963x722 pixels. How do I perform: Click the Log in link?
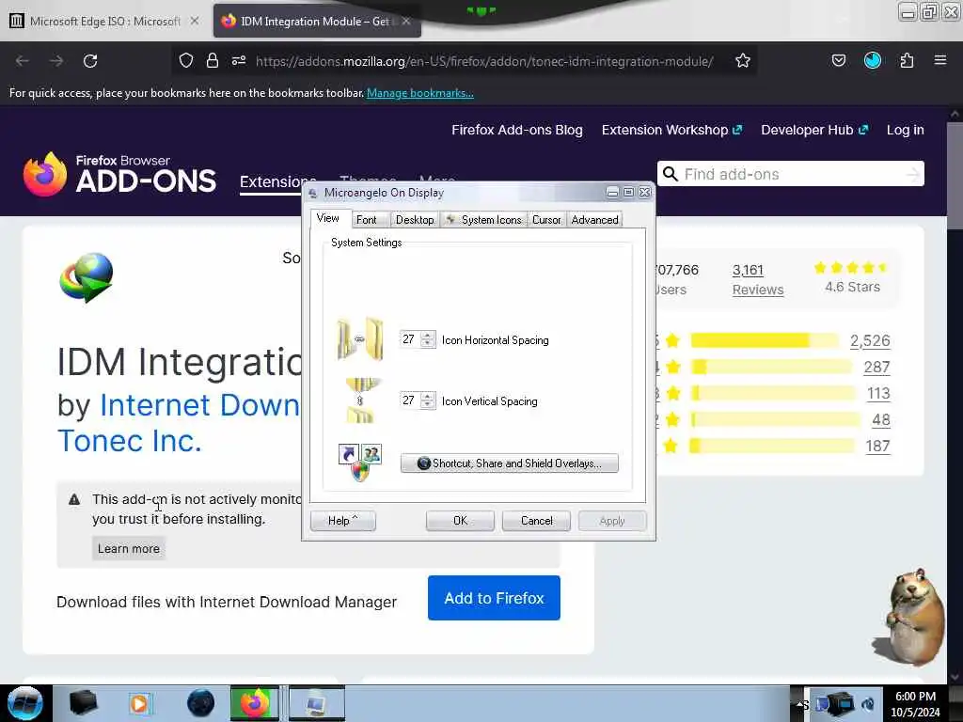pyautogui.click(x=906, y=130)
